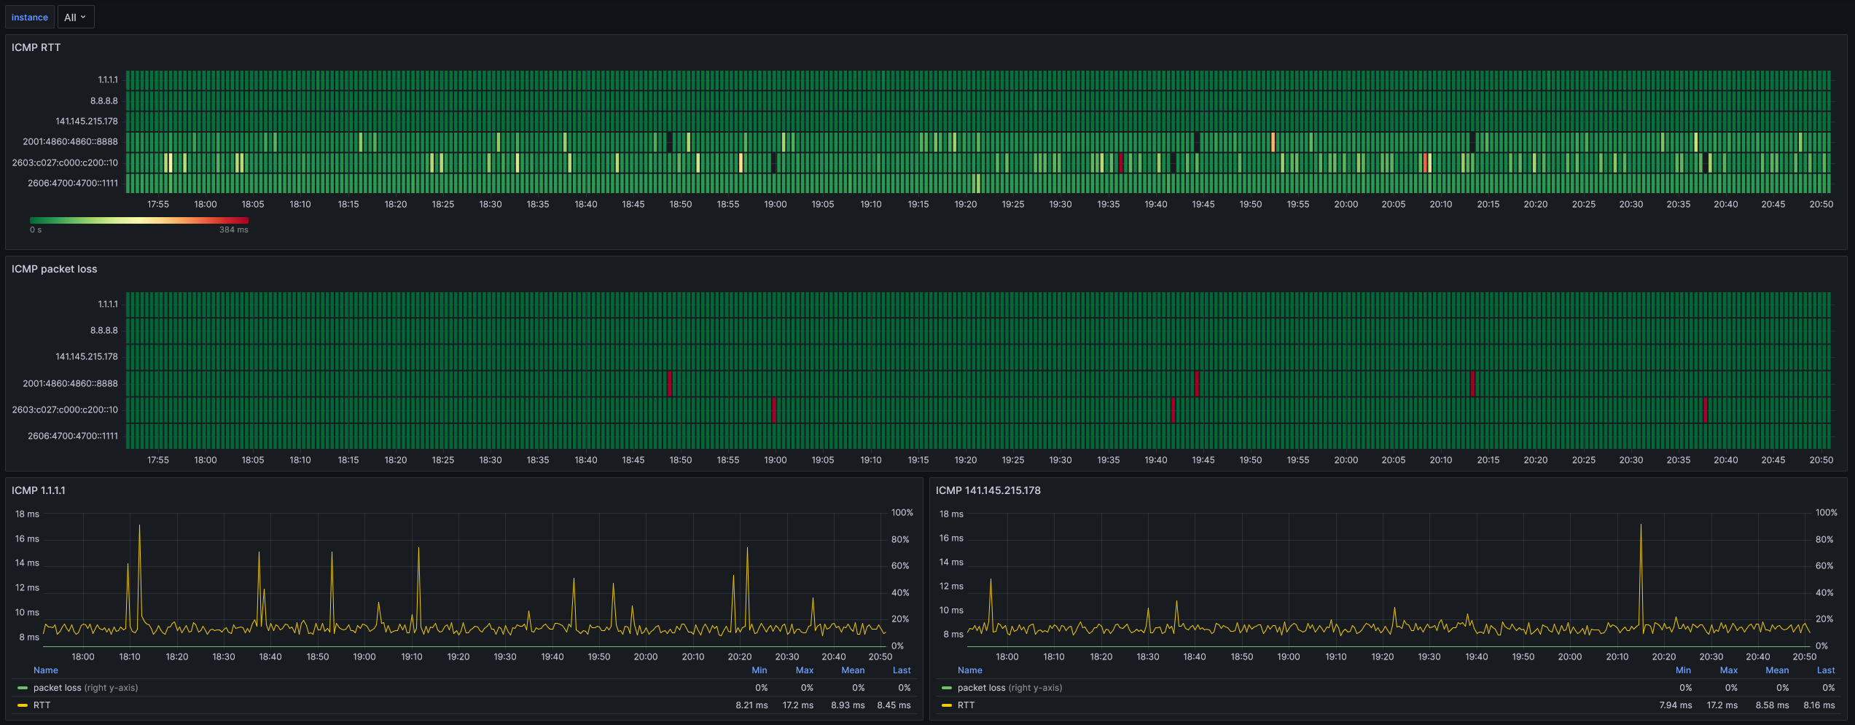Click RTT min value 7.94 ms

[x=1676, y=705]
